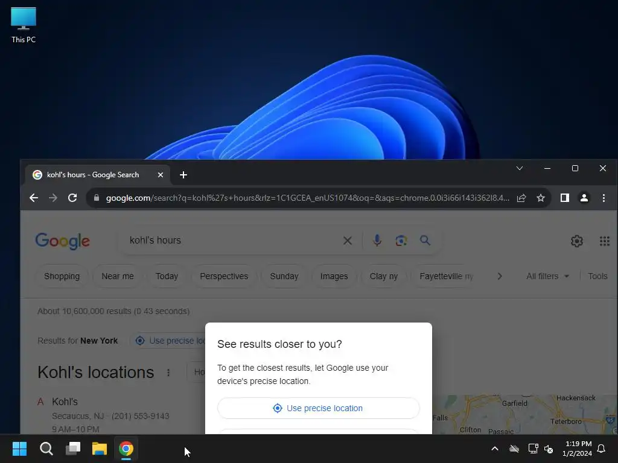This screenshot has height=463, width=618.
Task: View site information lock icon
Action: tap(97, 198)
